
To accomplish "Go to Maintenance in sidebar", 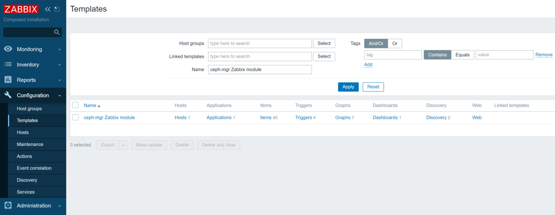I will (x=30, y=144).
